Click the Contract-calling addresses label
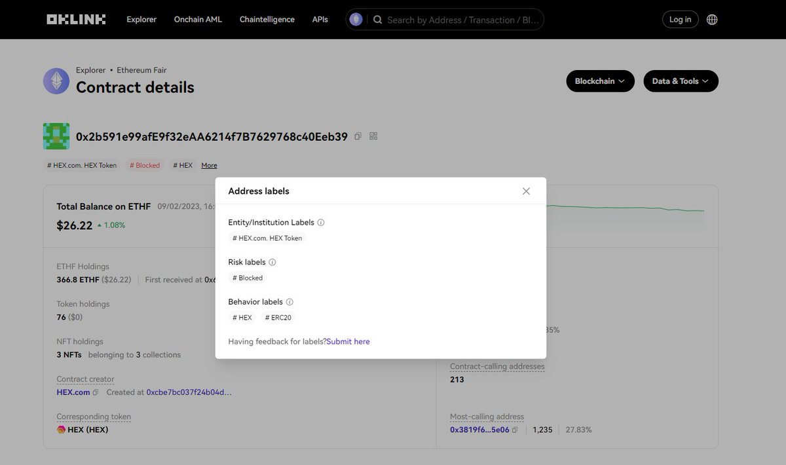The width and height of the screenshot is (786, 465). coord(497,366)
